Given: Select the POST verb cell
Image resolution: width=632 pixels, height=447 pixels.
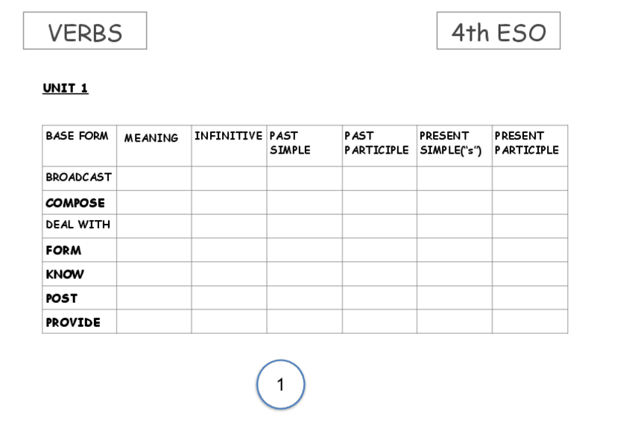Looking at the screenshot, I should 62,298.
